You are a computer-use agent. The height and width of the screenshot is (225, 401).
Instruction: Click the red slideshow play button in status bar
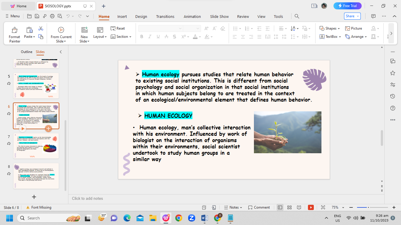[x=311, y=207]
